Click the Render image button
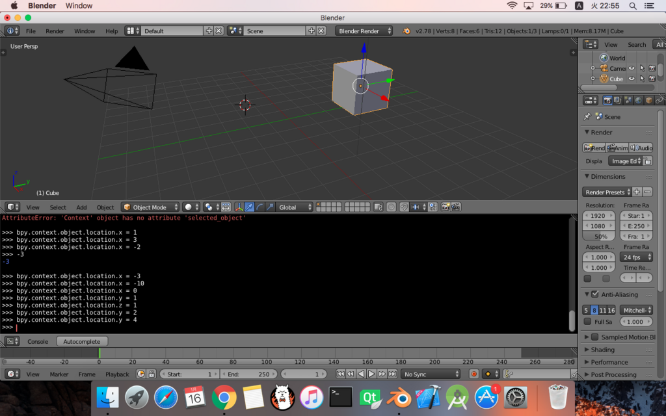 pos(594,148)
